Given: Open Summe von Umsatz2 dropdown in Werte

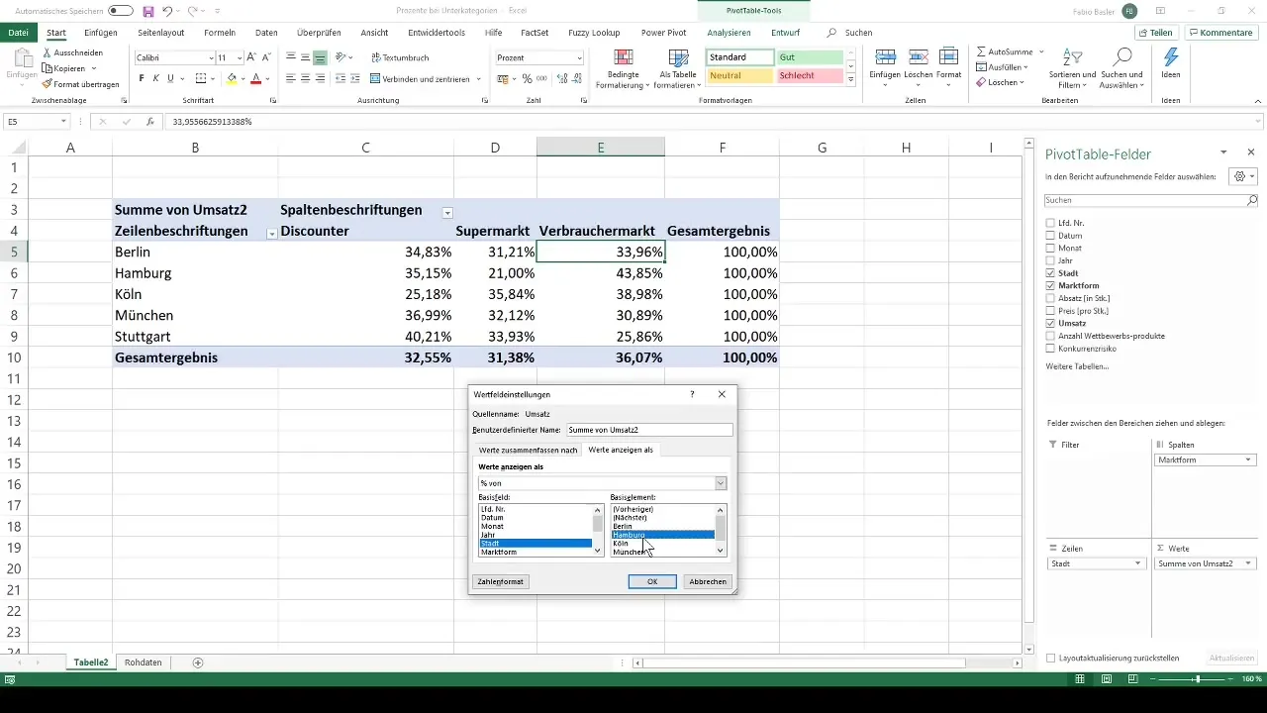Looking at the screenshot, I should tap(1249, 562).
